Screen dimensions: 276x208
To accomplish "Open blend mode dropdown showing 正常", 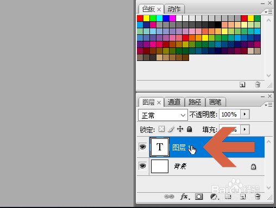I will click(x=163, y=115).
